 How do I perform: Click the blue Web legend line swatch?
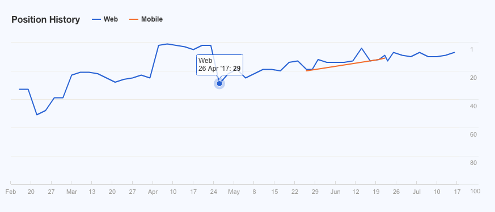96,19
